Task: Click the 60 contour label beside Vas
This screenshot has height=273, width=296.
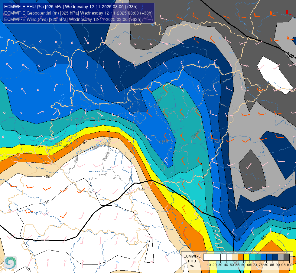Action: pyautogui.click(x=66, y=146)
